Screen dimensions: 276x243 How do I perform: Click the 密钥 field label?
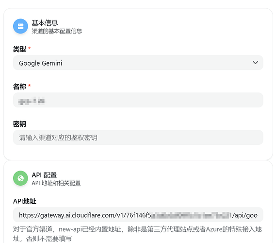coord(19,124)
